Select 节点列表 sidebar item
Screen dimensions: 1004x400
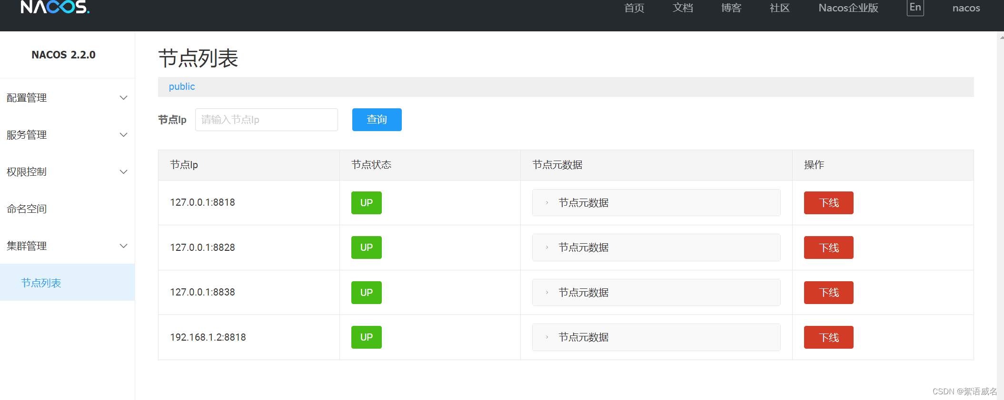pos(67,283)
